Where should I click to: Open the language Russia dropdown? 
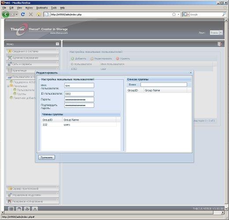coord(221,33)
